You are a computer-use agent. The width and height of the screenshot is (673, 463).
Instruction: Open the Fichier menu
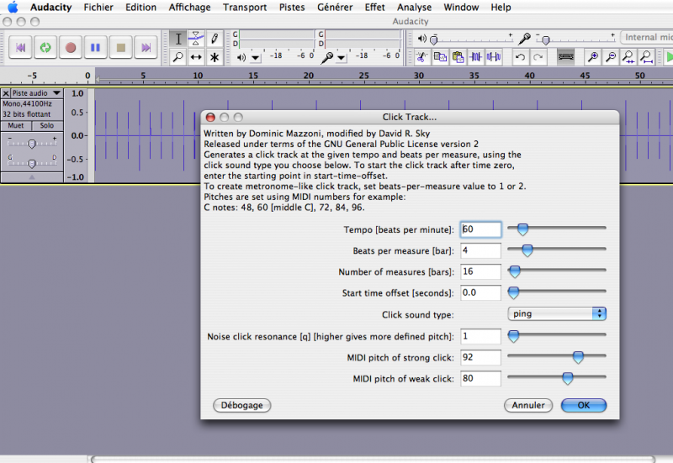tap(98, 8)
